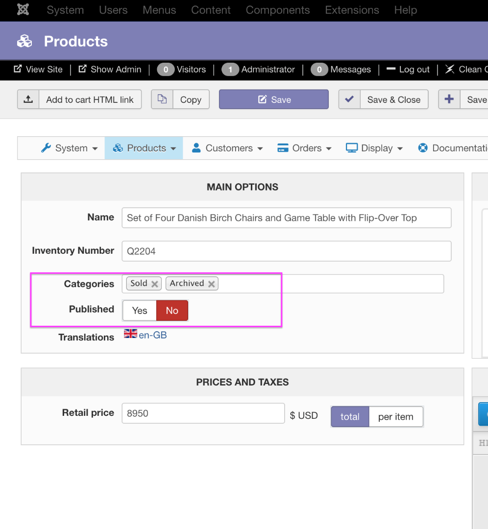
Task: Click the plus icon for Save & New
Action: (x=449, y=99)
